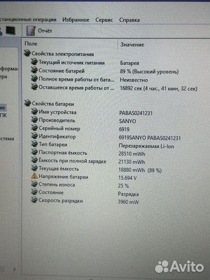
Task: Click the dark monitor toolbar icon
Action: [x=10, y=31]
